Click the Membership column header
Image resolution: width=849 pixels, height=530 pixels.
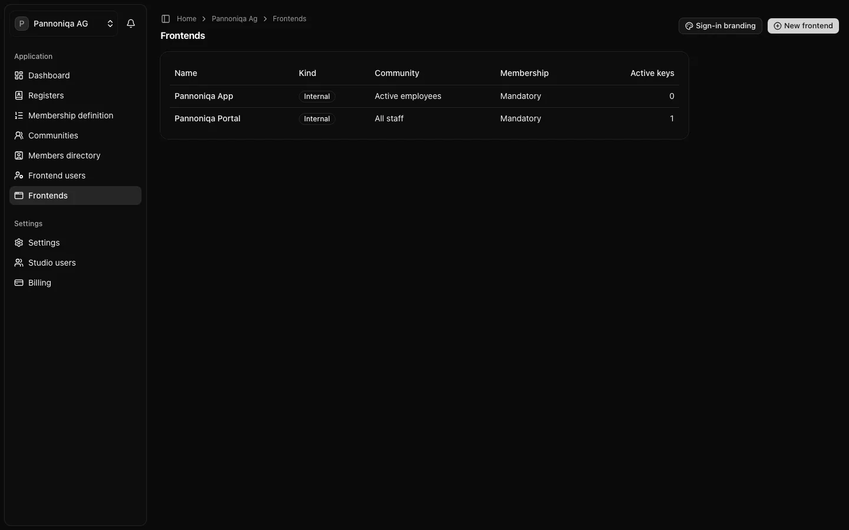tap(524, 73)
